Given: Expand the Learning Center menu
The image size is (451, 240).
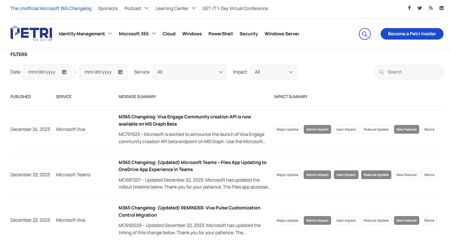Looking at the screenshot, I should tap(175, 8).
